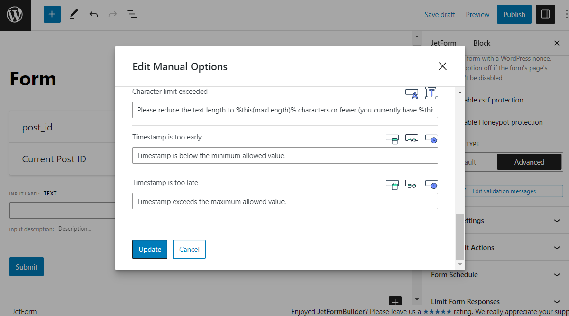Click the WordPress logo in the top corner
569x316 pixels.
(15, 15)
